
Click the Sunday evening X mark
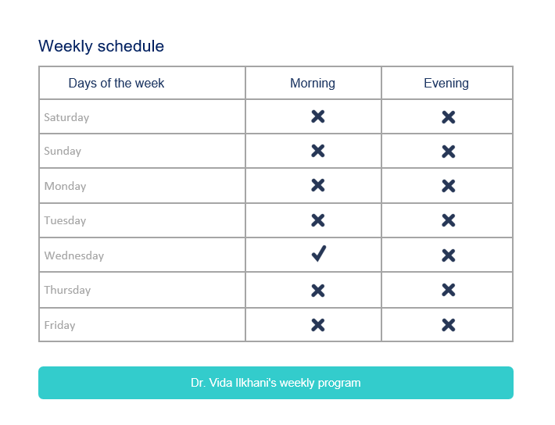coord(448,152)
